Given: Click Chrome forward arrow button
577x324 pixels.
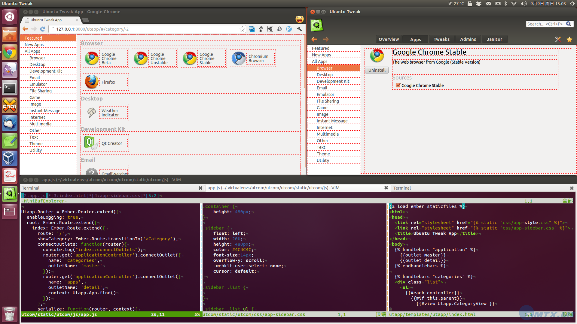Looking at the screenshot, I should point(34,29).
